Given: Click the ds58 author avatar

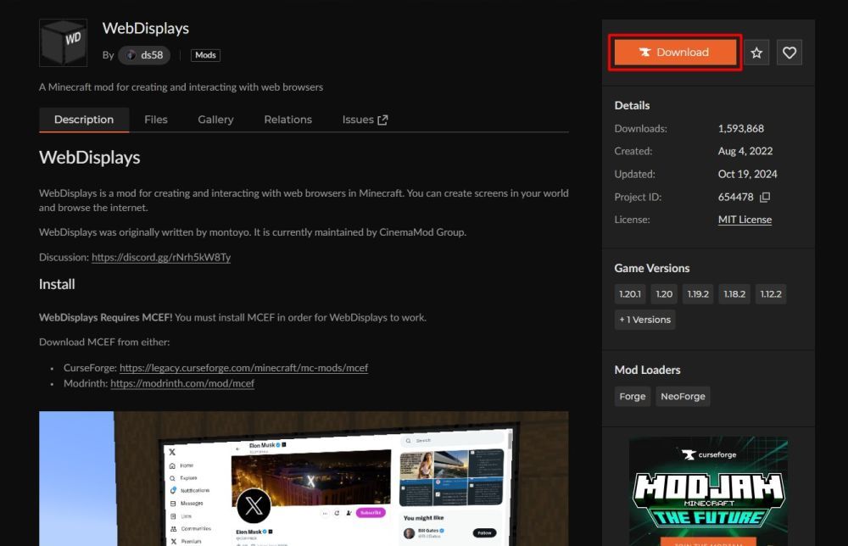Looking at the screenshot, I should [131, 55].
